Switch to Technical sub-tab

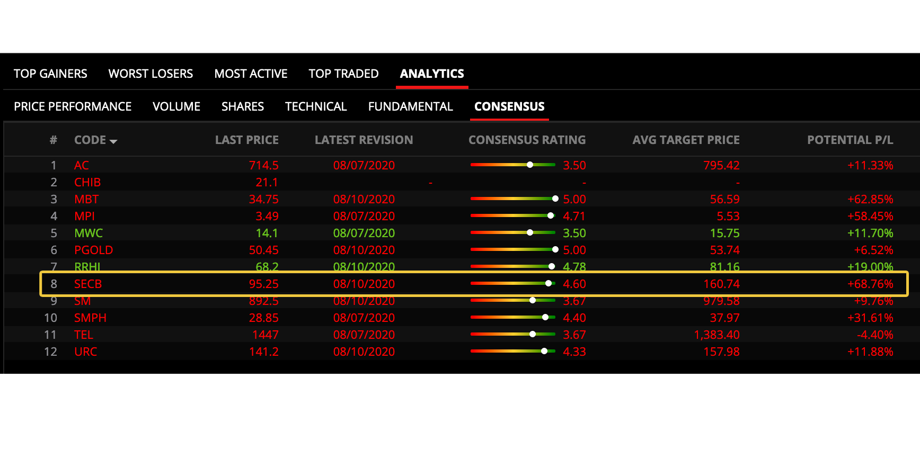coord(316,106)
